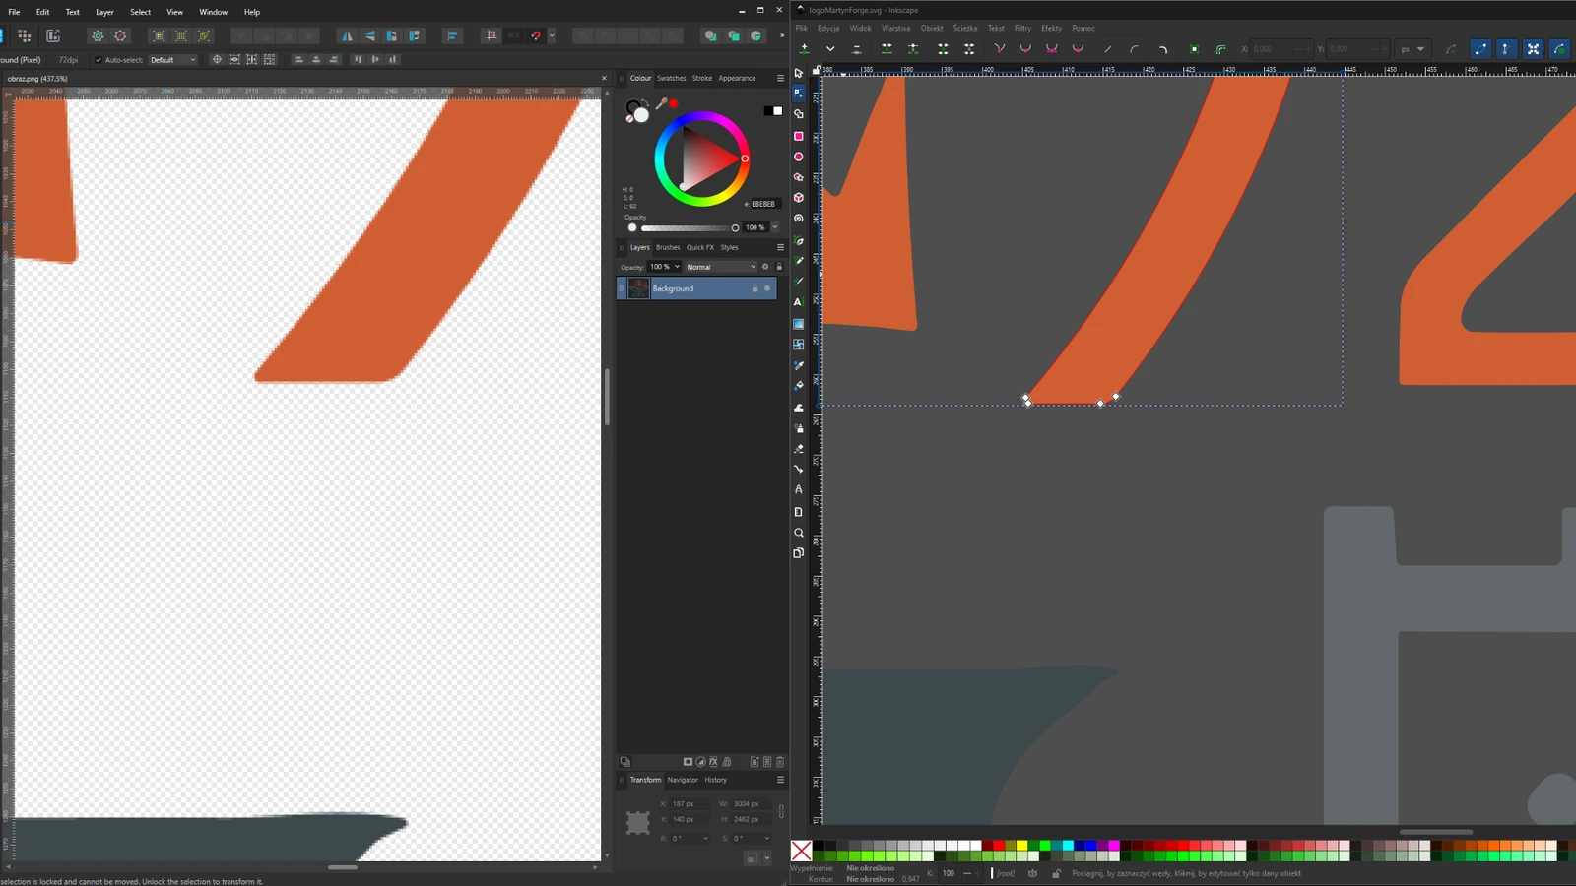Screen dimensions: 1576x886
Task: Select the Spiral tool in Inkscape
Action: tap(799, 219)
